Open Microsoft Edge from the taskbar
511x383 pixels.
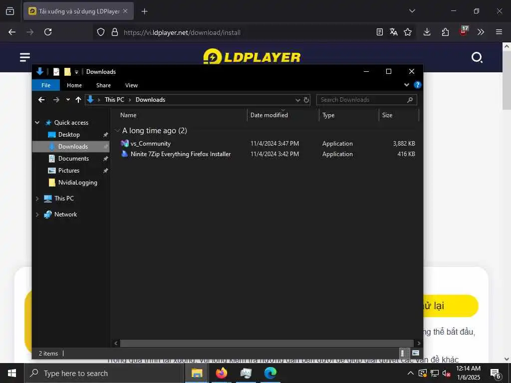270,373
